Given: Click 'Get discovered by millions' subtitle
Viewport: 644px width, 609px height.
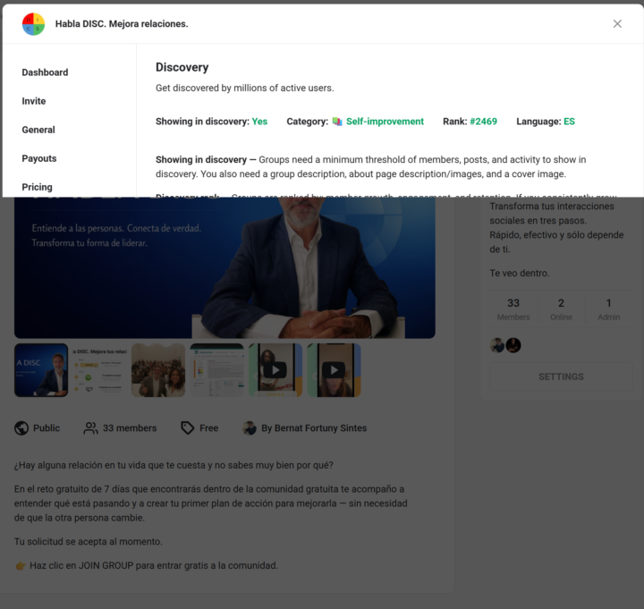Looking at the screenshot, I should coord(245,88).
